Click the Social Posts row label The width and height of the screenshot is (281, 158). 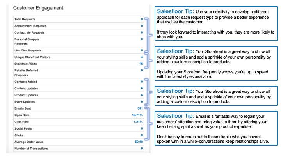pos(23,128)
